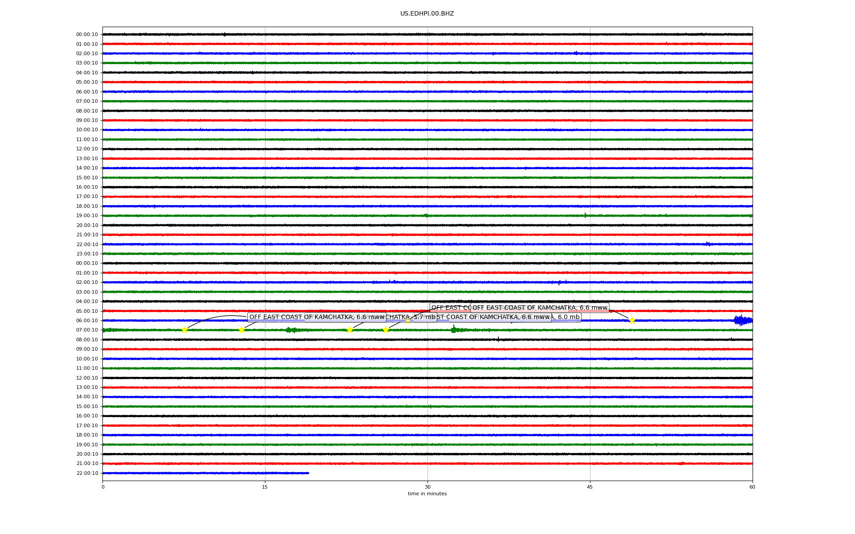Click the blue seismic burst ending the 06:00:10 trace

point(743,320)
